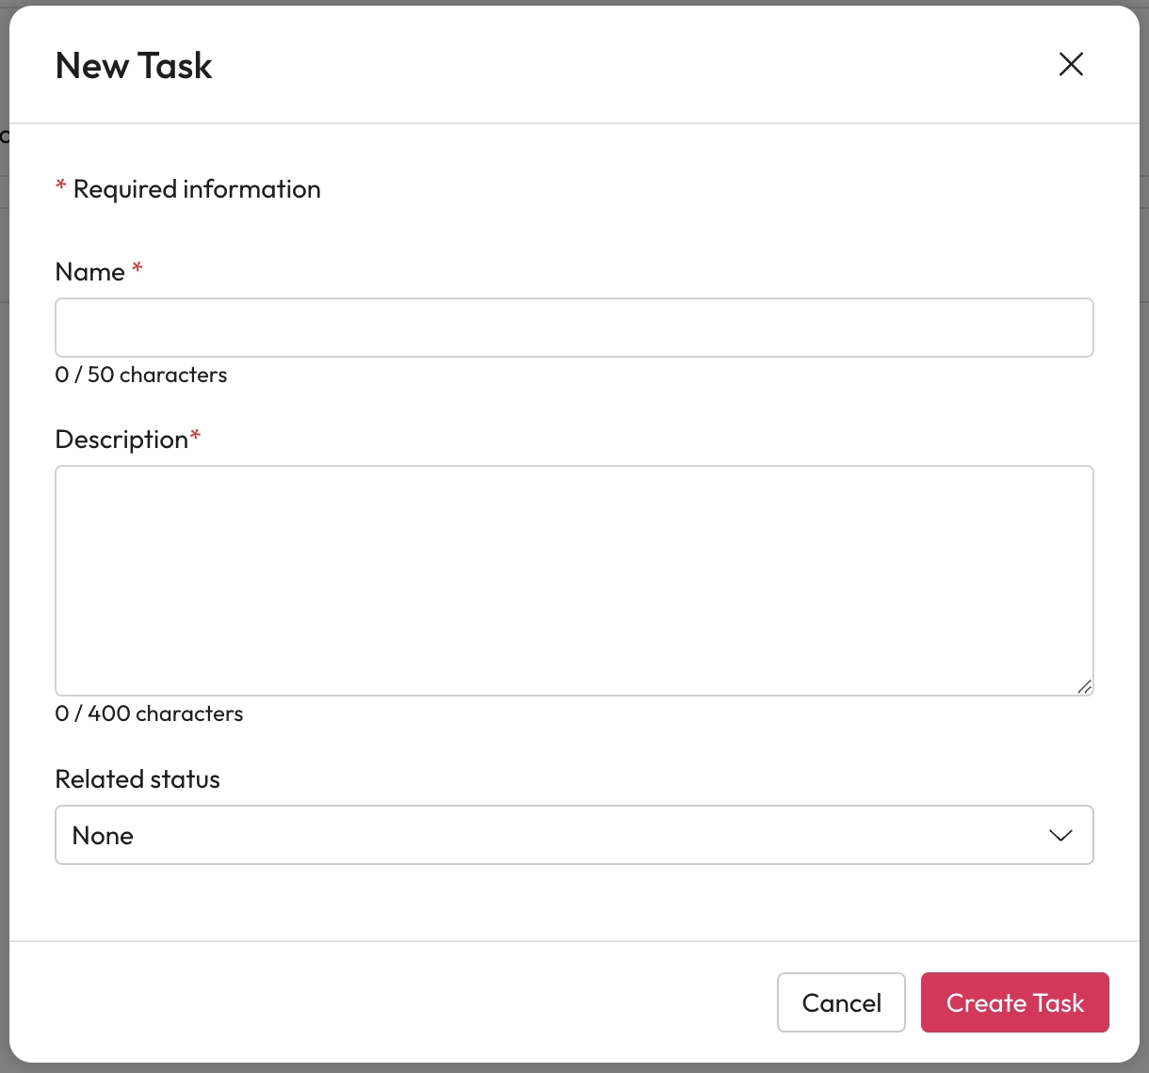Click the Required information note text
The width and height of the screenshot is (1149, 1073).
[x=197, y=189]
